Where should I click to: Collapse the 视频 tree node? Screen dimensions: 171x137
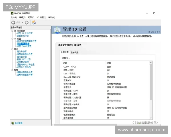[x=12, y=70]
